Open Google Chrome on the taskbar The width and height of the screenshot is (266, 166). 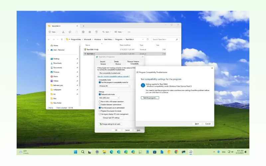coord(176,152)
